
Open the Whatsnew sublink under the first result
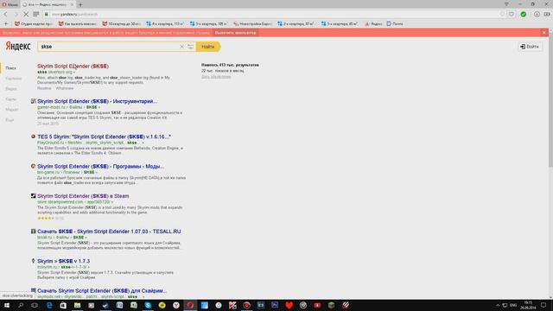(65, 88)
